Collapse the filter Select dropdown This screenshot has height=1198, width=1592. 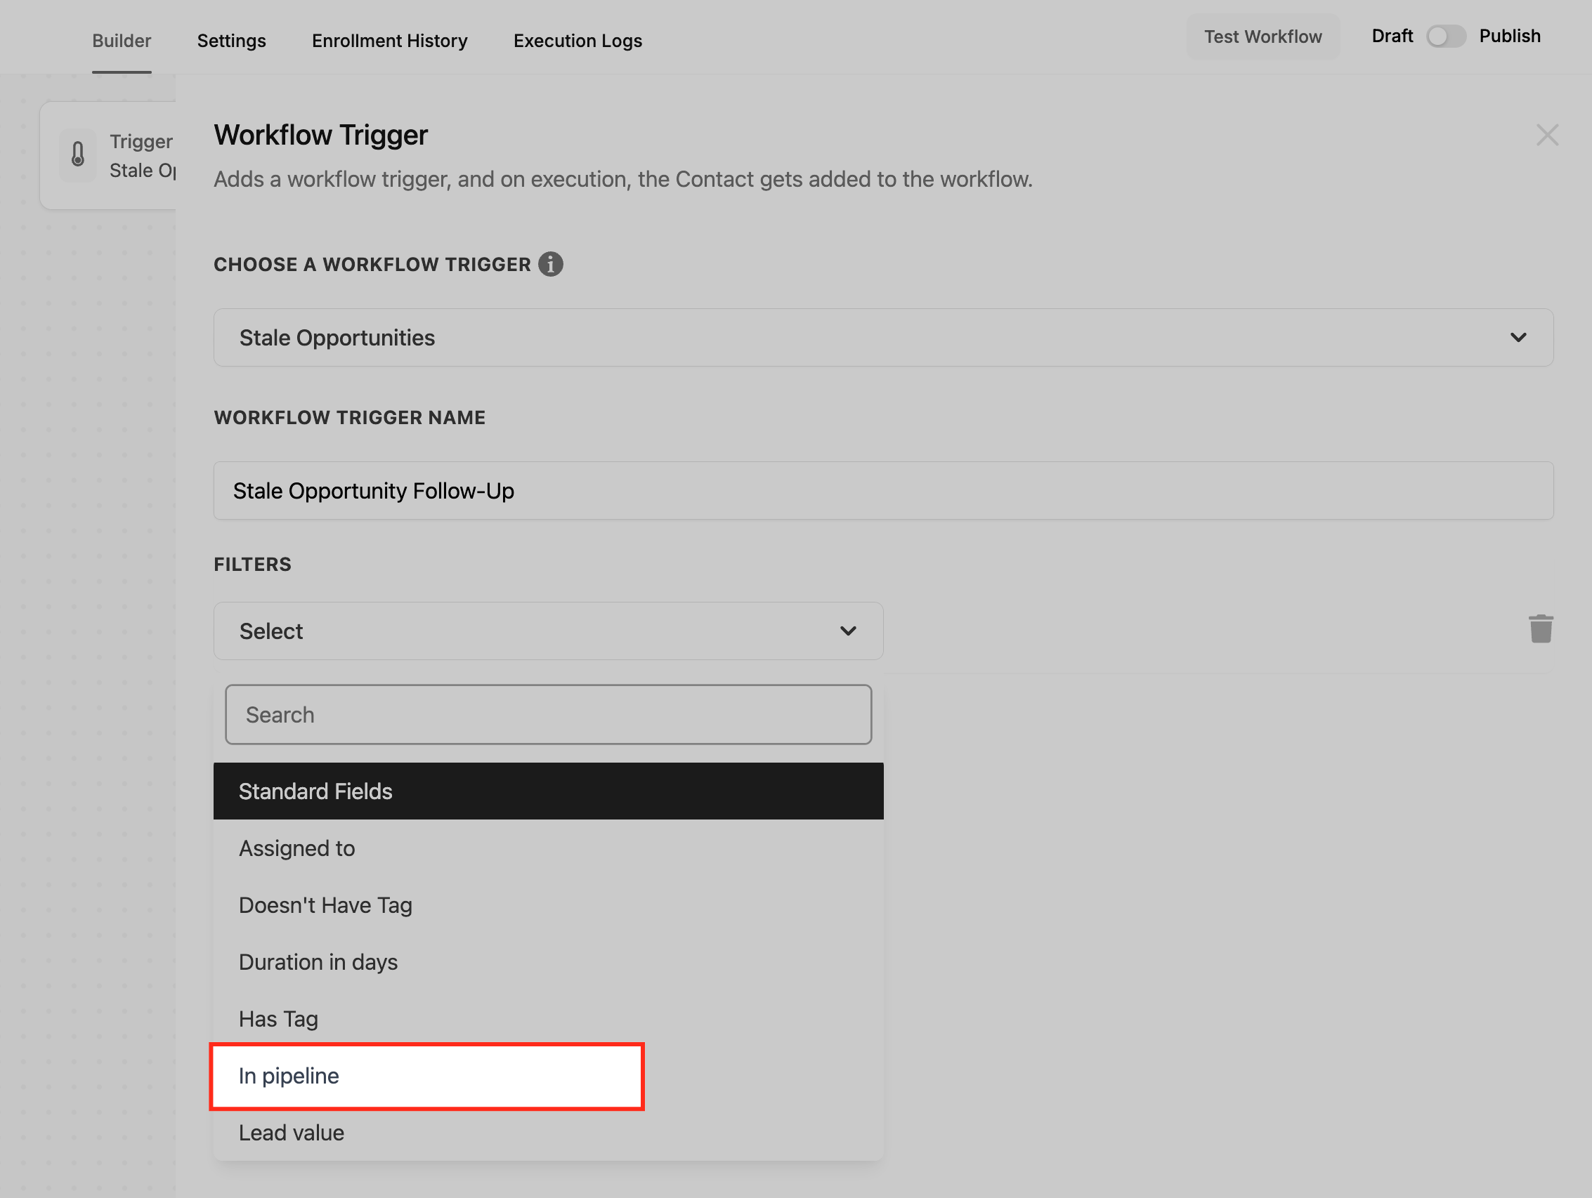[x=547, y=631]
